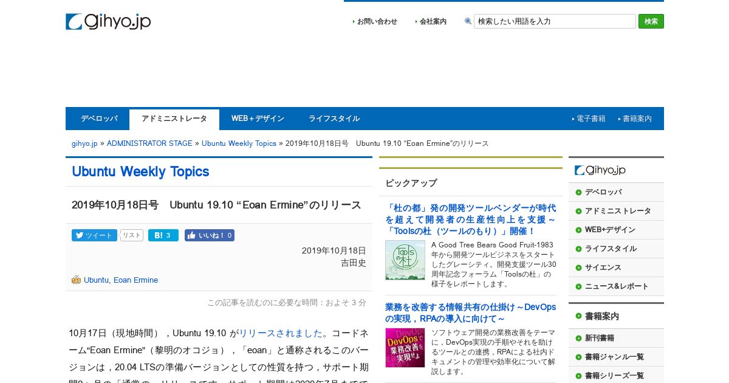Screen dimensions: 729x383
Task: Open sidebar 新刊書籍 item
Action: 616,338
